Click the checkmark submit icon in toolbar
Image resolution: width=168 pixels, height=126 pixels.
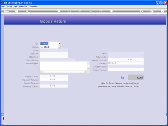point(152,11)
